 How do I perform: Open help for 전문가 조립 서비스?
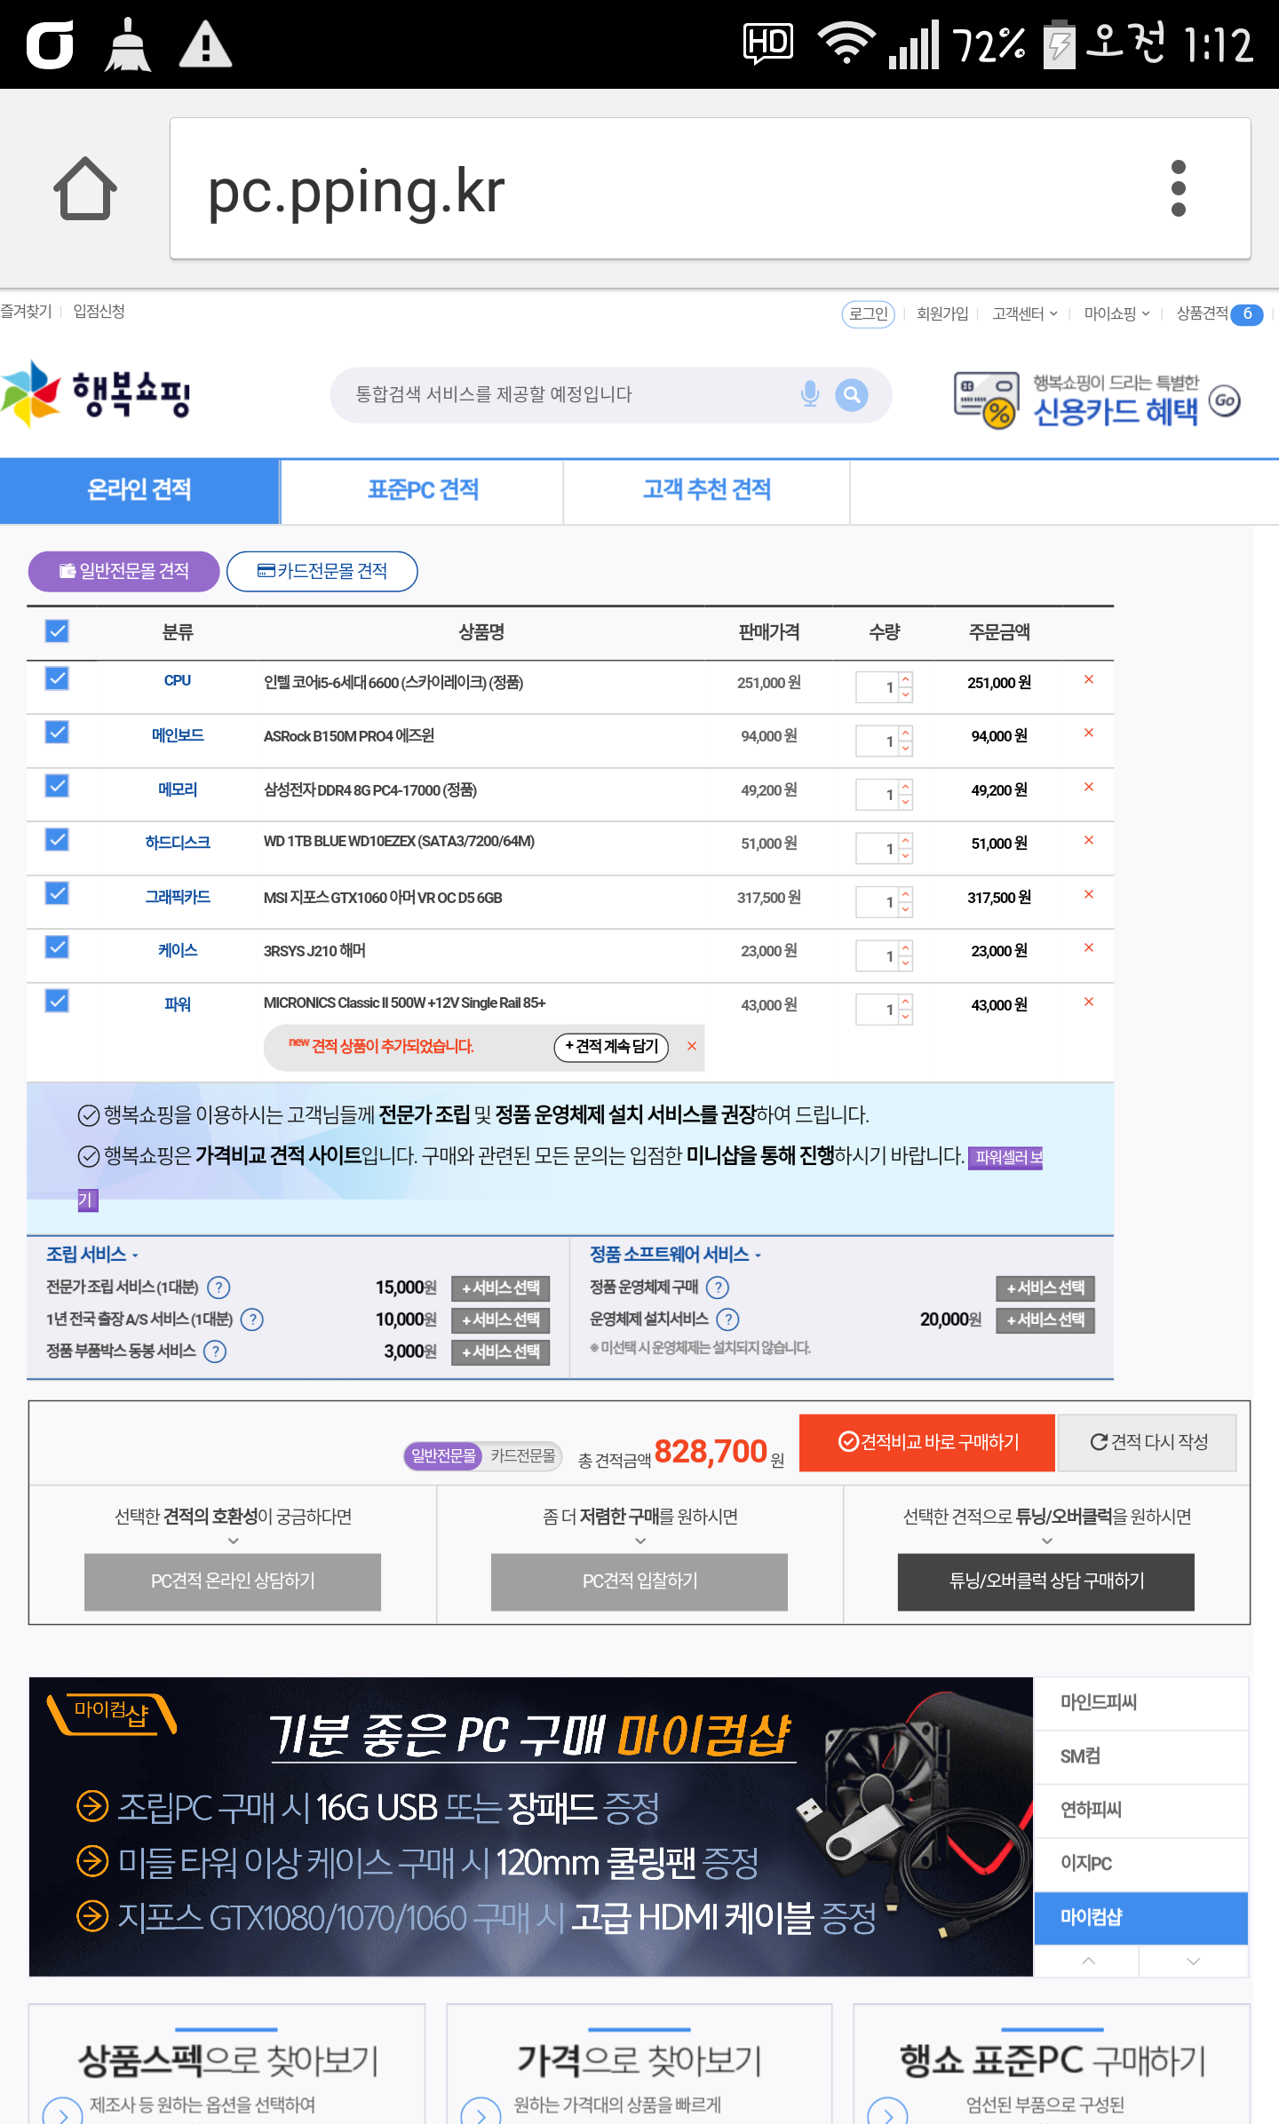point(218,1288)
